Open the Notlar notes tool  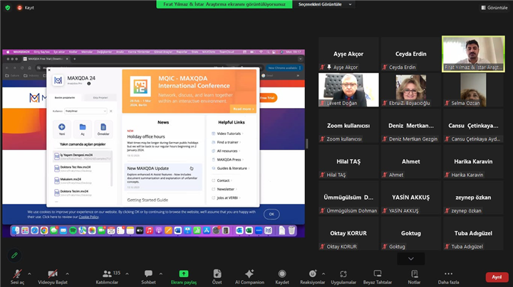414,276
